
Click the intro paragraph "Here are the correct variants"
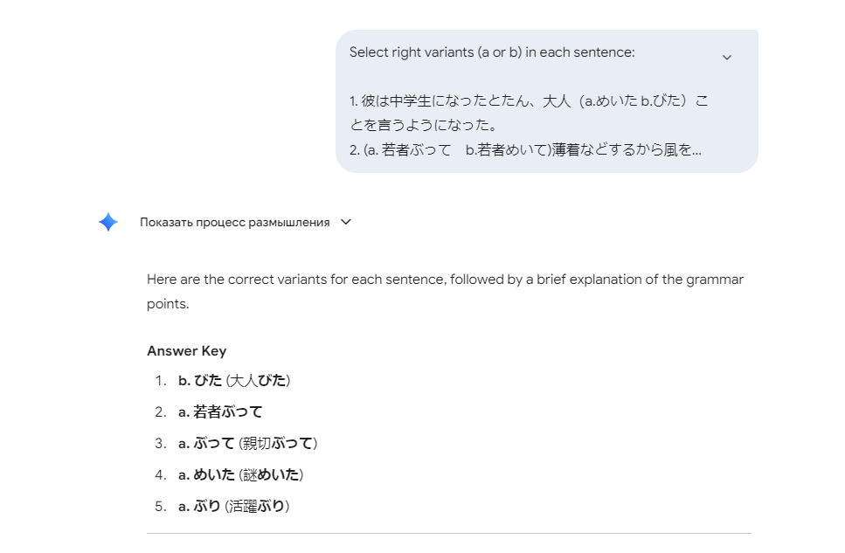[x=445, y=280]
